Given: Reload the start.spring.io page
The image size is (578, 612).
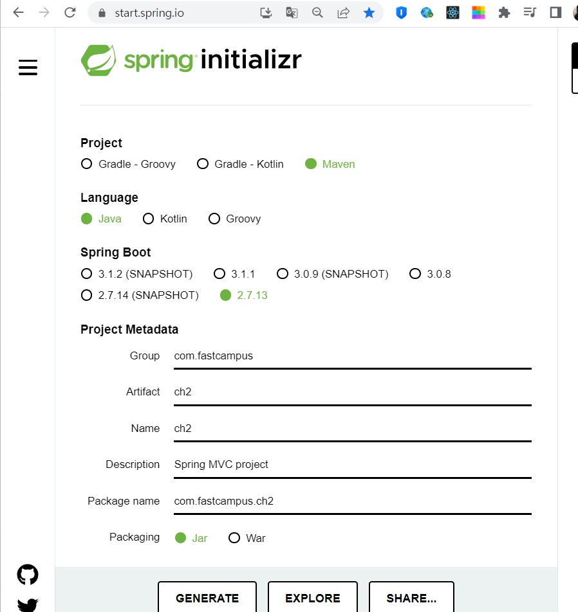Looking at the screenshot, I should [70, 12].
